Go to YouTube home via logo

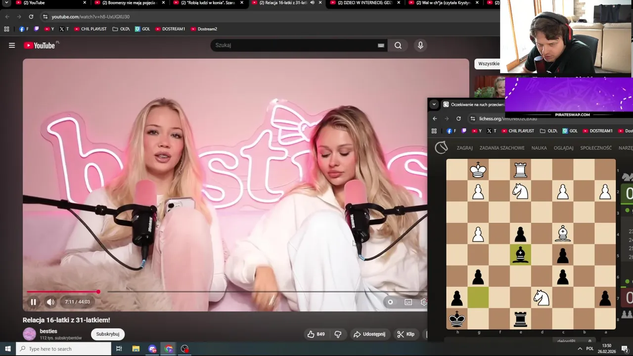click(39, 45)
